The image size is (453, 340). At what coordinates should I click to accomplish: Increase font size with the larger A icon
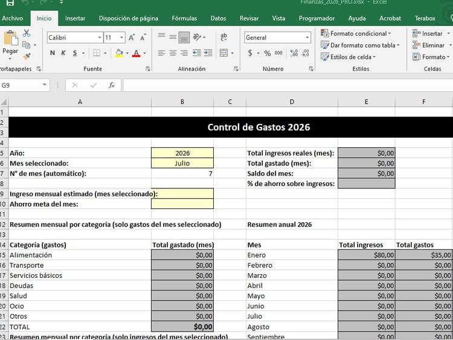click(x=132, y=37)
